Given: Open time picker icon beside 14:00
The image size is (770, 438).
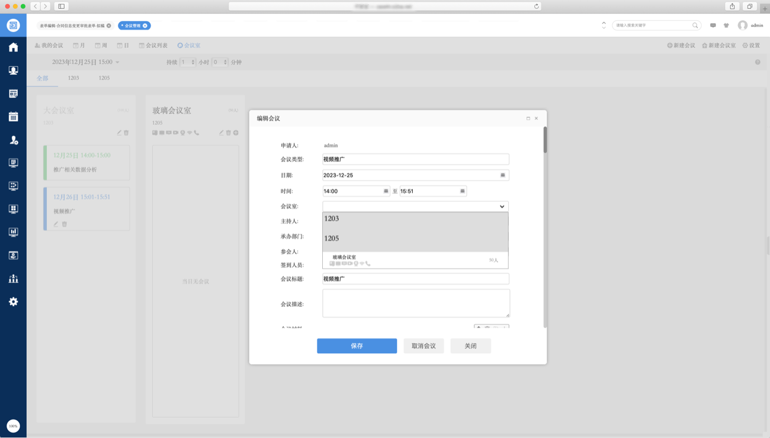Looking at the screenshot, I should (x=386, y=191).
